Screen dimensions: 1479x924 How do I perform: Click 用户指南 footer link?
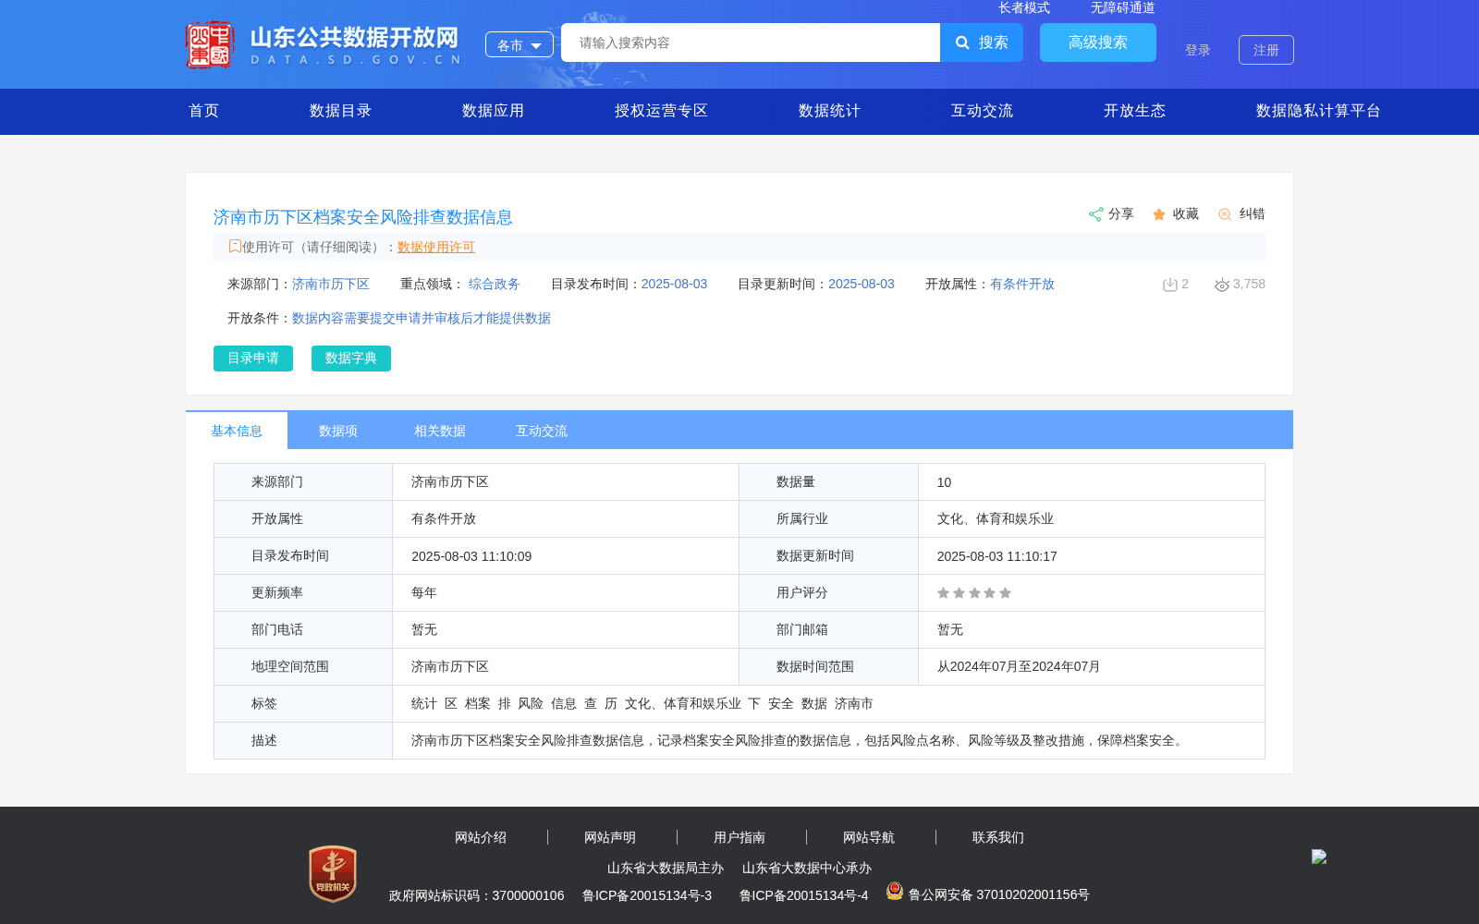tap(739, 837)
